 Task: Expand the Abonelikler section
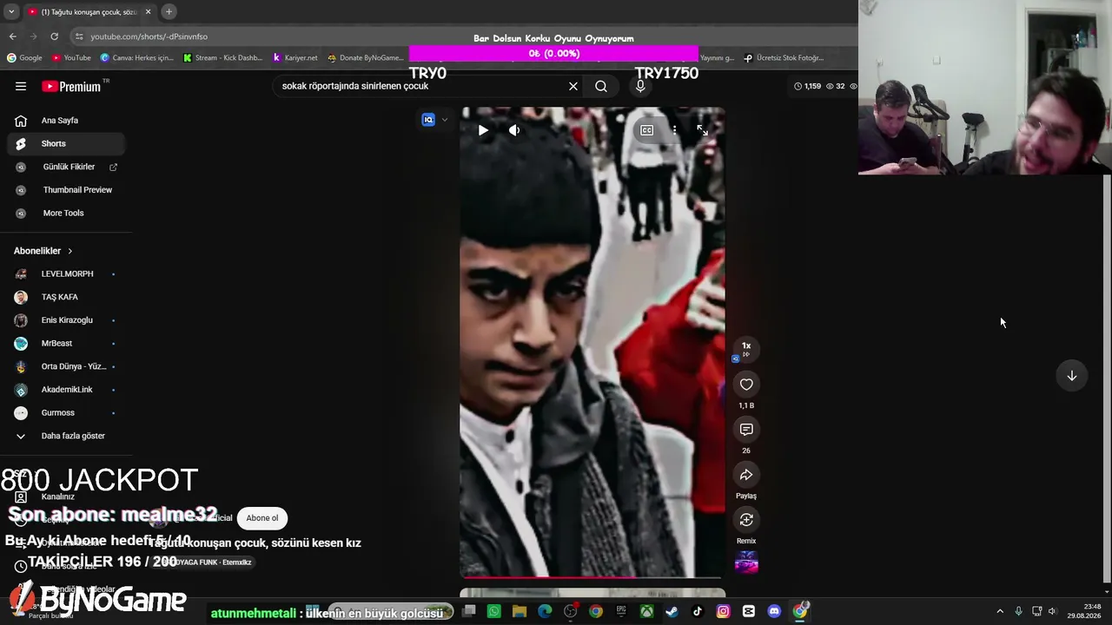43,251
